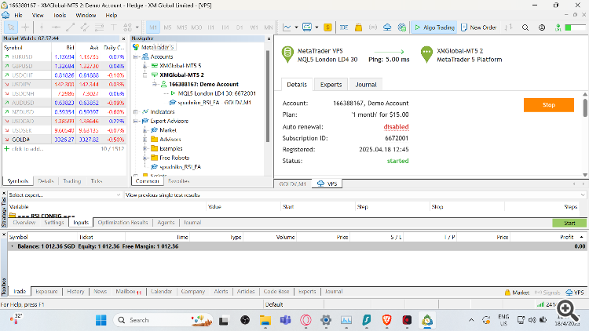Viewport: 589px width, 331px height.
Task: Open the toolbar search magnifier
Action: click(x=525, y=27)
